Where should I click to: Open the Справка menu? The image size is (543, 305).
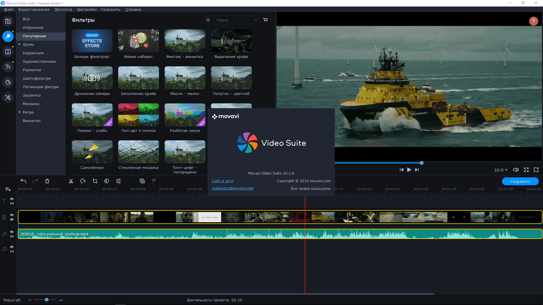[x=133, y=9]
